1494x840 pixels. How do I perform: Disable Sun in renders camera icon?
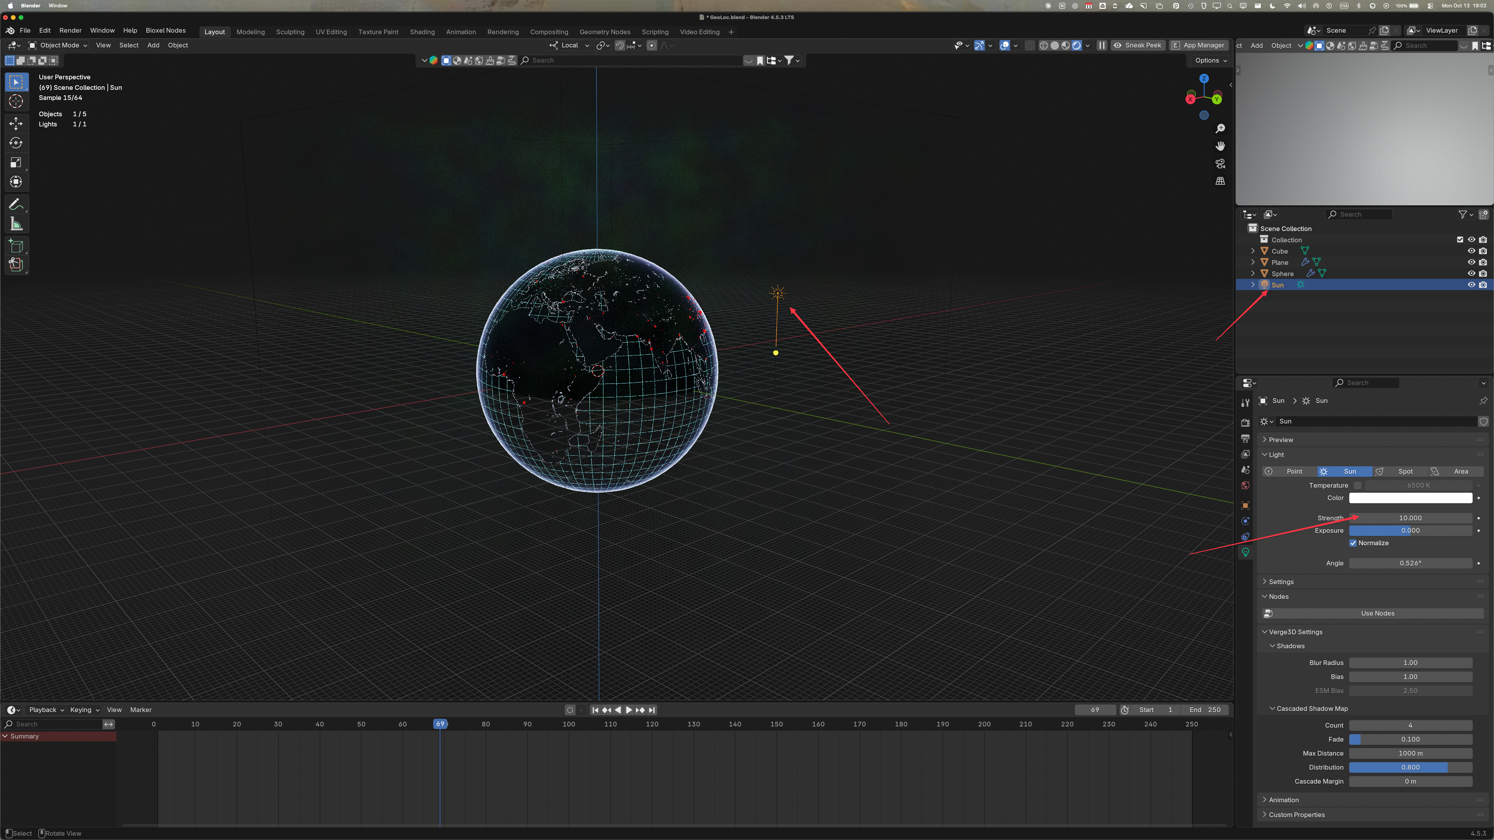coord(1483,285)
